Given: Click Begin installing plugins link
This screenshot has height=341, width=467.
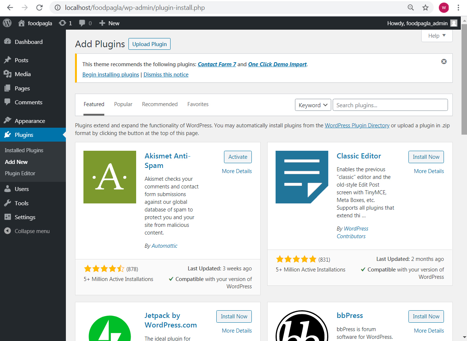Looking at the screenshot, I should 111,74.
